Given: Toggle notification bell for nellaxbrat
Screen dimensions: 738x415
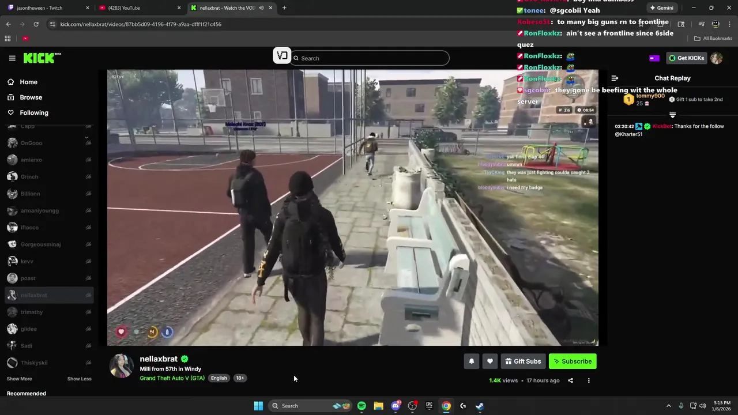Looking at the screenshot, I should pos(471,361).
